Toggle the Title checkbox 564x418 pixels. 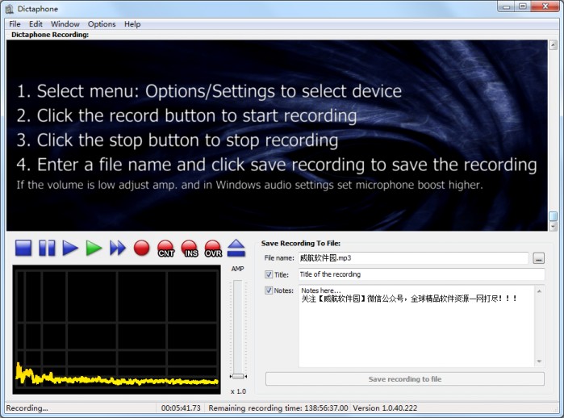269,274
